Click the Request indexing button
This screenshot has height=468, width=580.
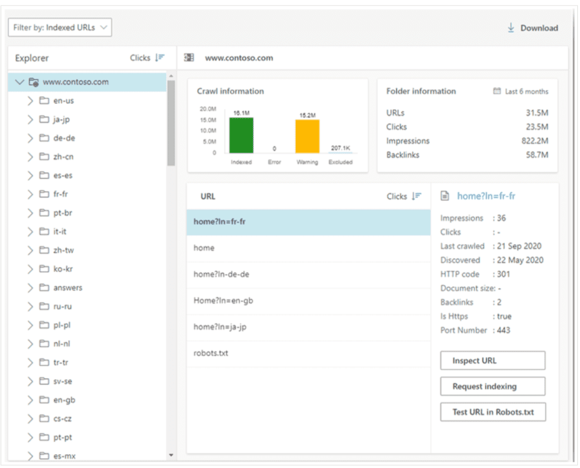pyautogui.click(x=493, y=386)
